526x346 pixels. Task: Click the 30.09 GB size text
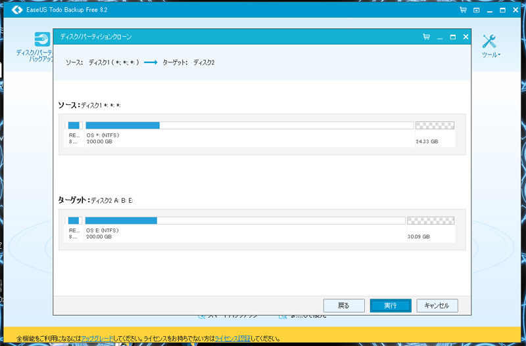(x=419, y=236)
